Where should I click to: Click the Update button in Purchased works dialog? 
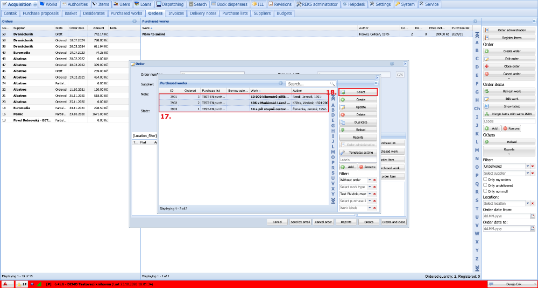coord(358,107)
